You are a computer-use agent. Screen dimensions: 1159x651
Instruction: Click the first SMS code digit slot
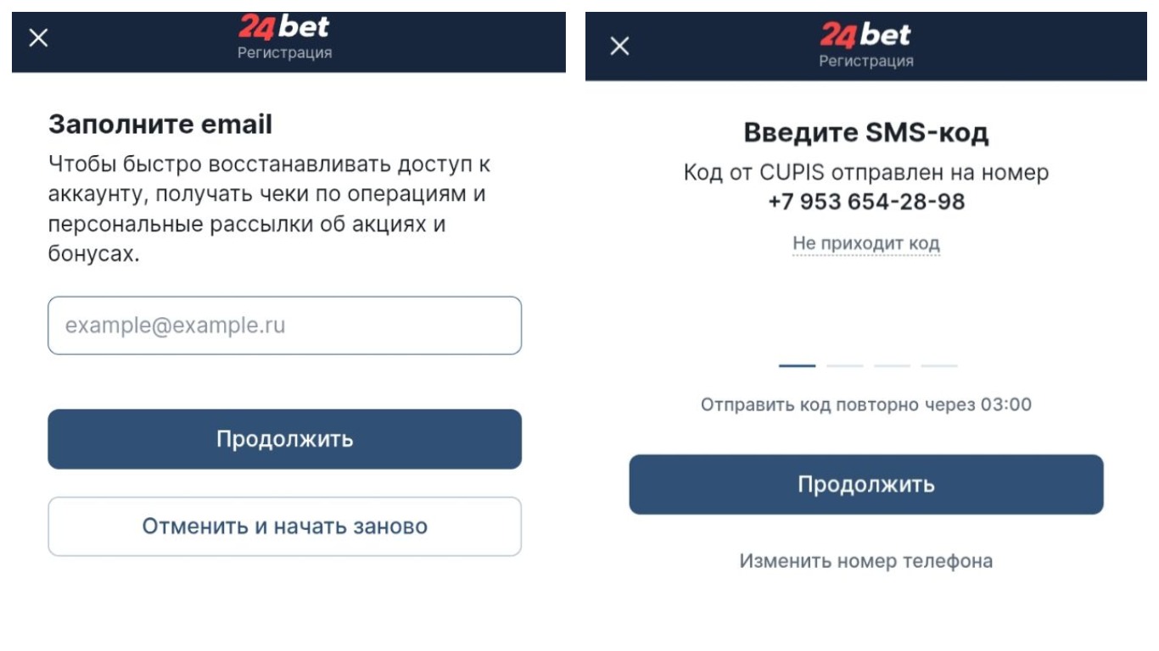pyautogui.click(x=796, y=364)
